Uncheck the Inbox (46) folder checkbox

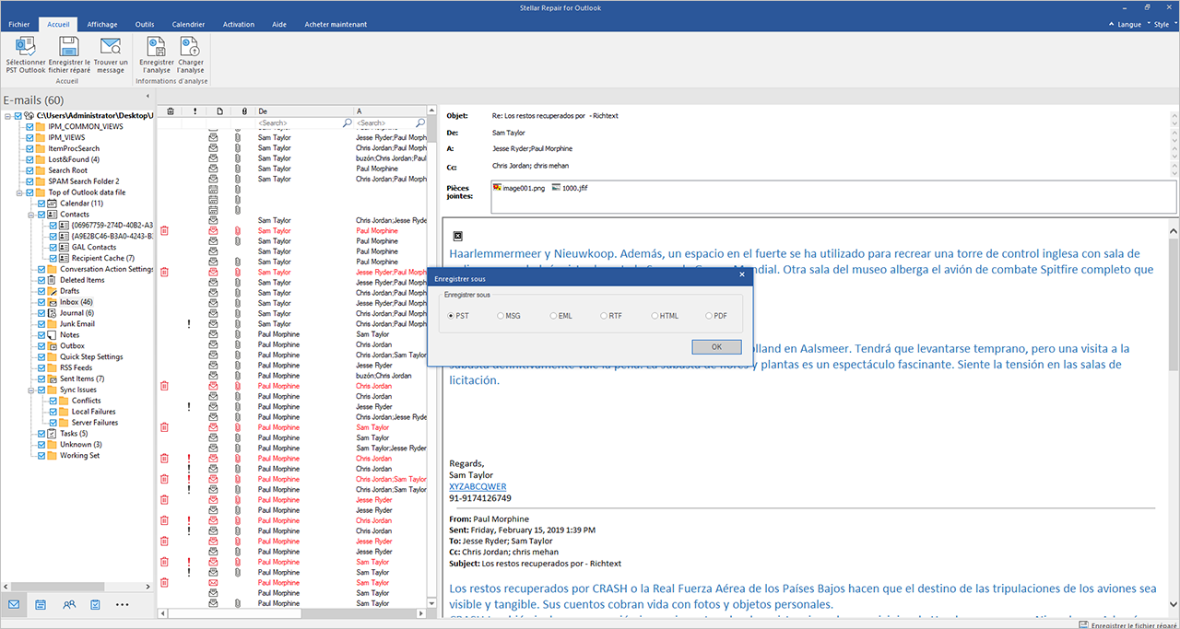(x=41, y=302)
